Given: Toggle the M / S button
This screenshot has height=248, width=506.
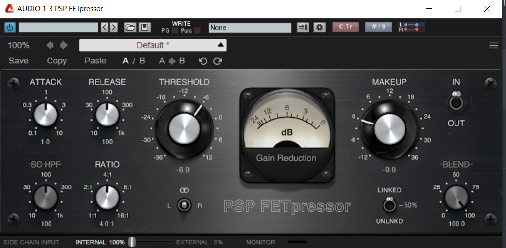Looking at the screenshot, I should pos(379,27).
